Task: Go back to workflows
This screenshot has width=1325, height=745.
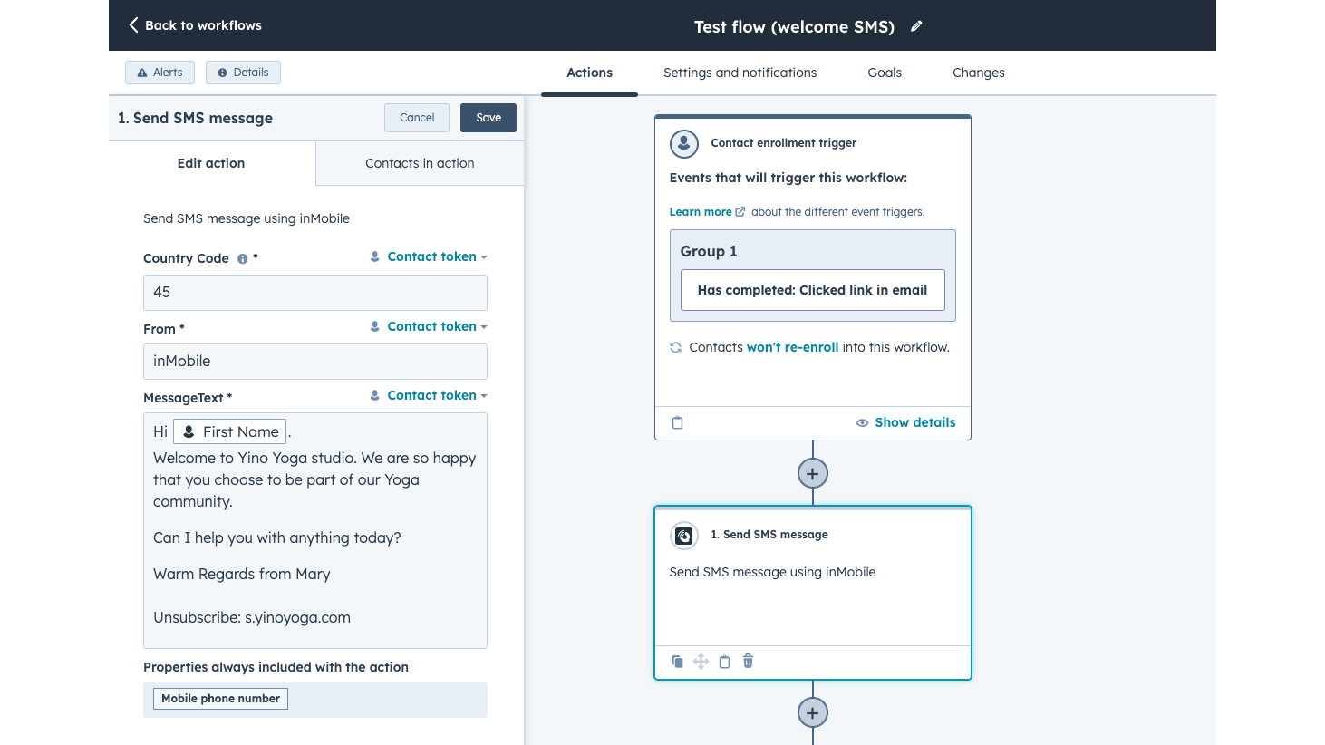Action: (195, 25)
